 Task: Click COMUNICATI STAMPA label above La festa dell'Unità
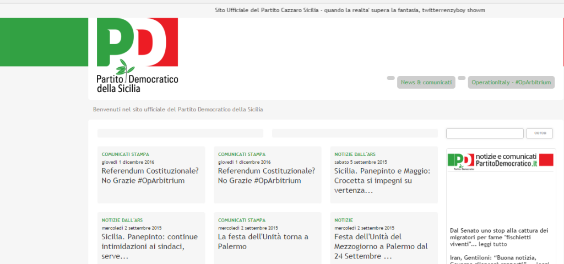241,220
